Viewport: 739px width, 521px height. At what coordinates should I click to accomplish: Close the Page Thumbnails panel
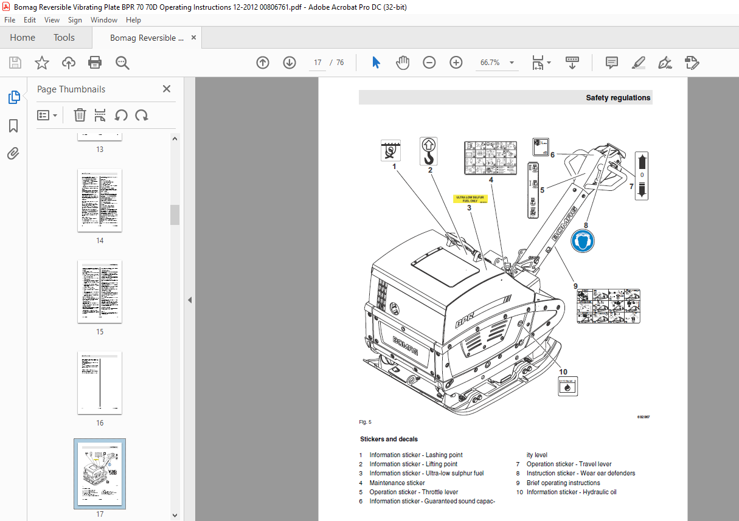[167, 89]
